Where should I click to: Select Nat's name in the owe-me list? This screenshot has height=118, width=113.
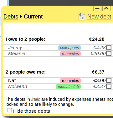click(12, 80)
